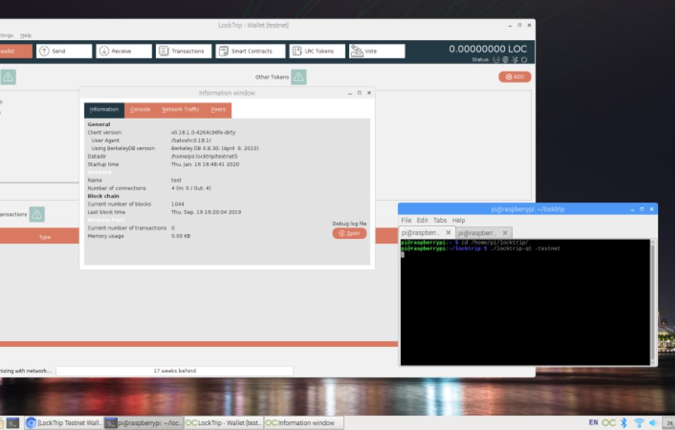Maximize the Information window
The height and width of the screenshot is (430, 675).
click(x=360, y=93)
